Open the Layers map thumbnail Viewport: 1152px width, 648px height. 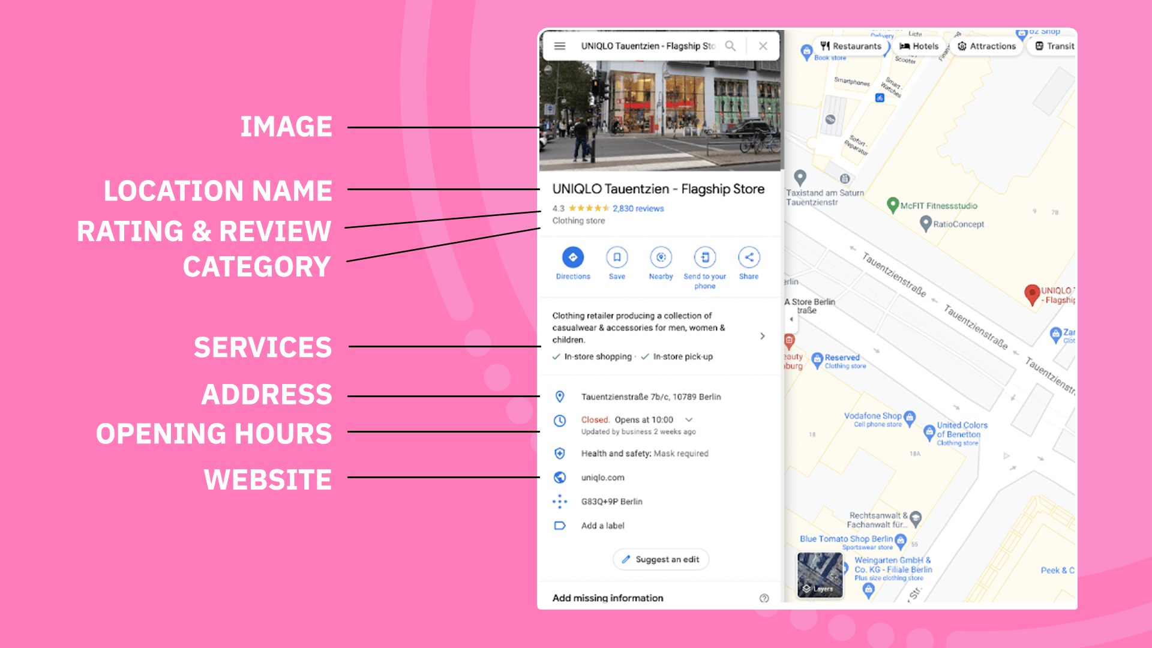point(820,575)
